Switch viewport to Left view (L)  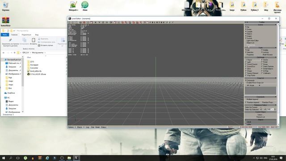(155, 22)
